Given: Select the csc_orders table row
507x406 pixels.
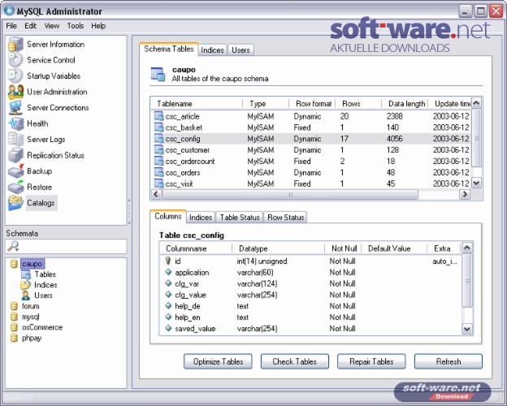Looking at the screenshot, I should coord(310,172).
